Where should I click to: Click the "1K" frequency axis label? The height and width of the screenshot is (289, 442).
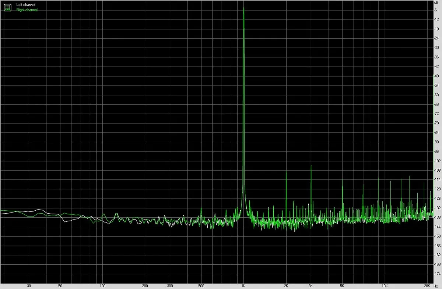(x=243, y=286)
